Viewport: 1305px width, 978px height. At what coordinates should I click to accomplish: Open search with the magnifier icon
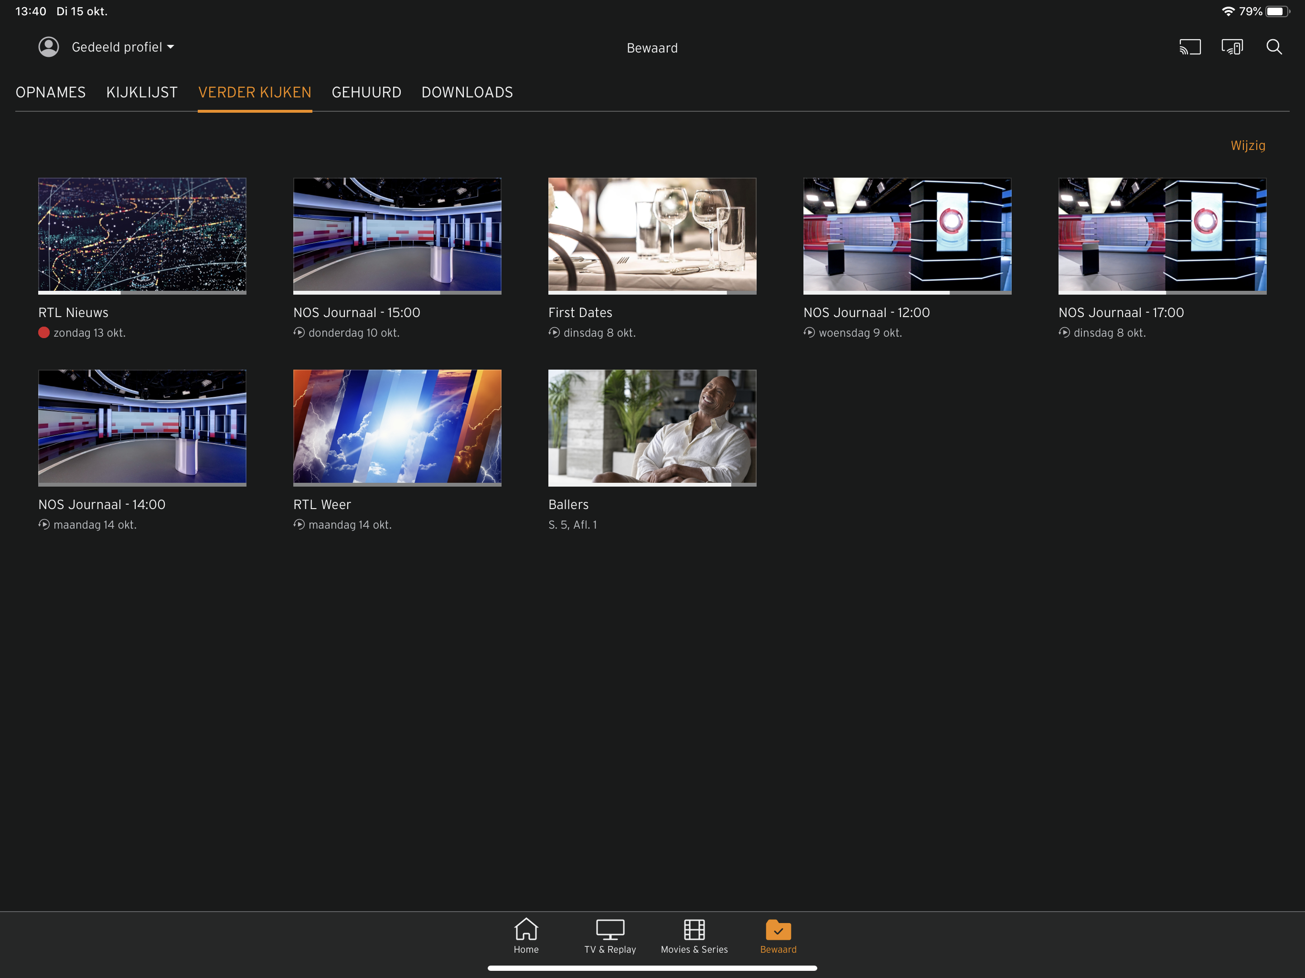pos(1274,47)
